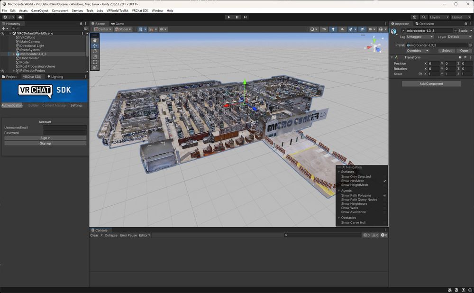Open Transform component context menu
The width and height of the screenshot is (474, 293).
pos(470,57)
